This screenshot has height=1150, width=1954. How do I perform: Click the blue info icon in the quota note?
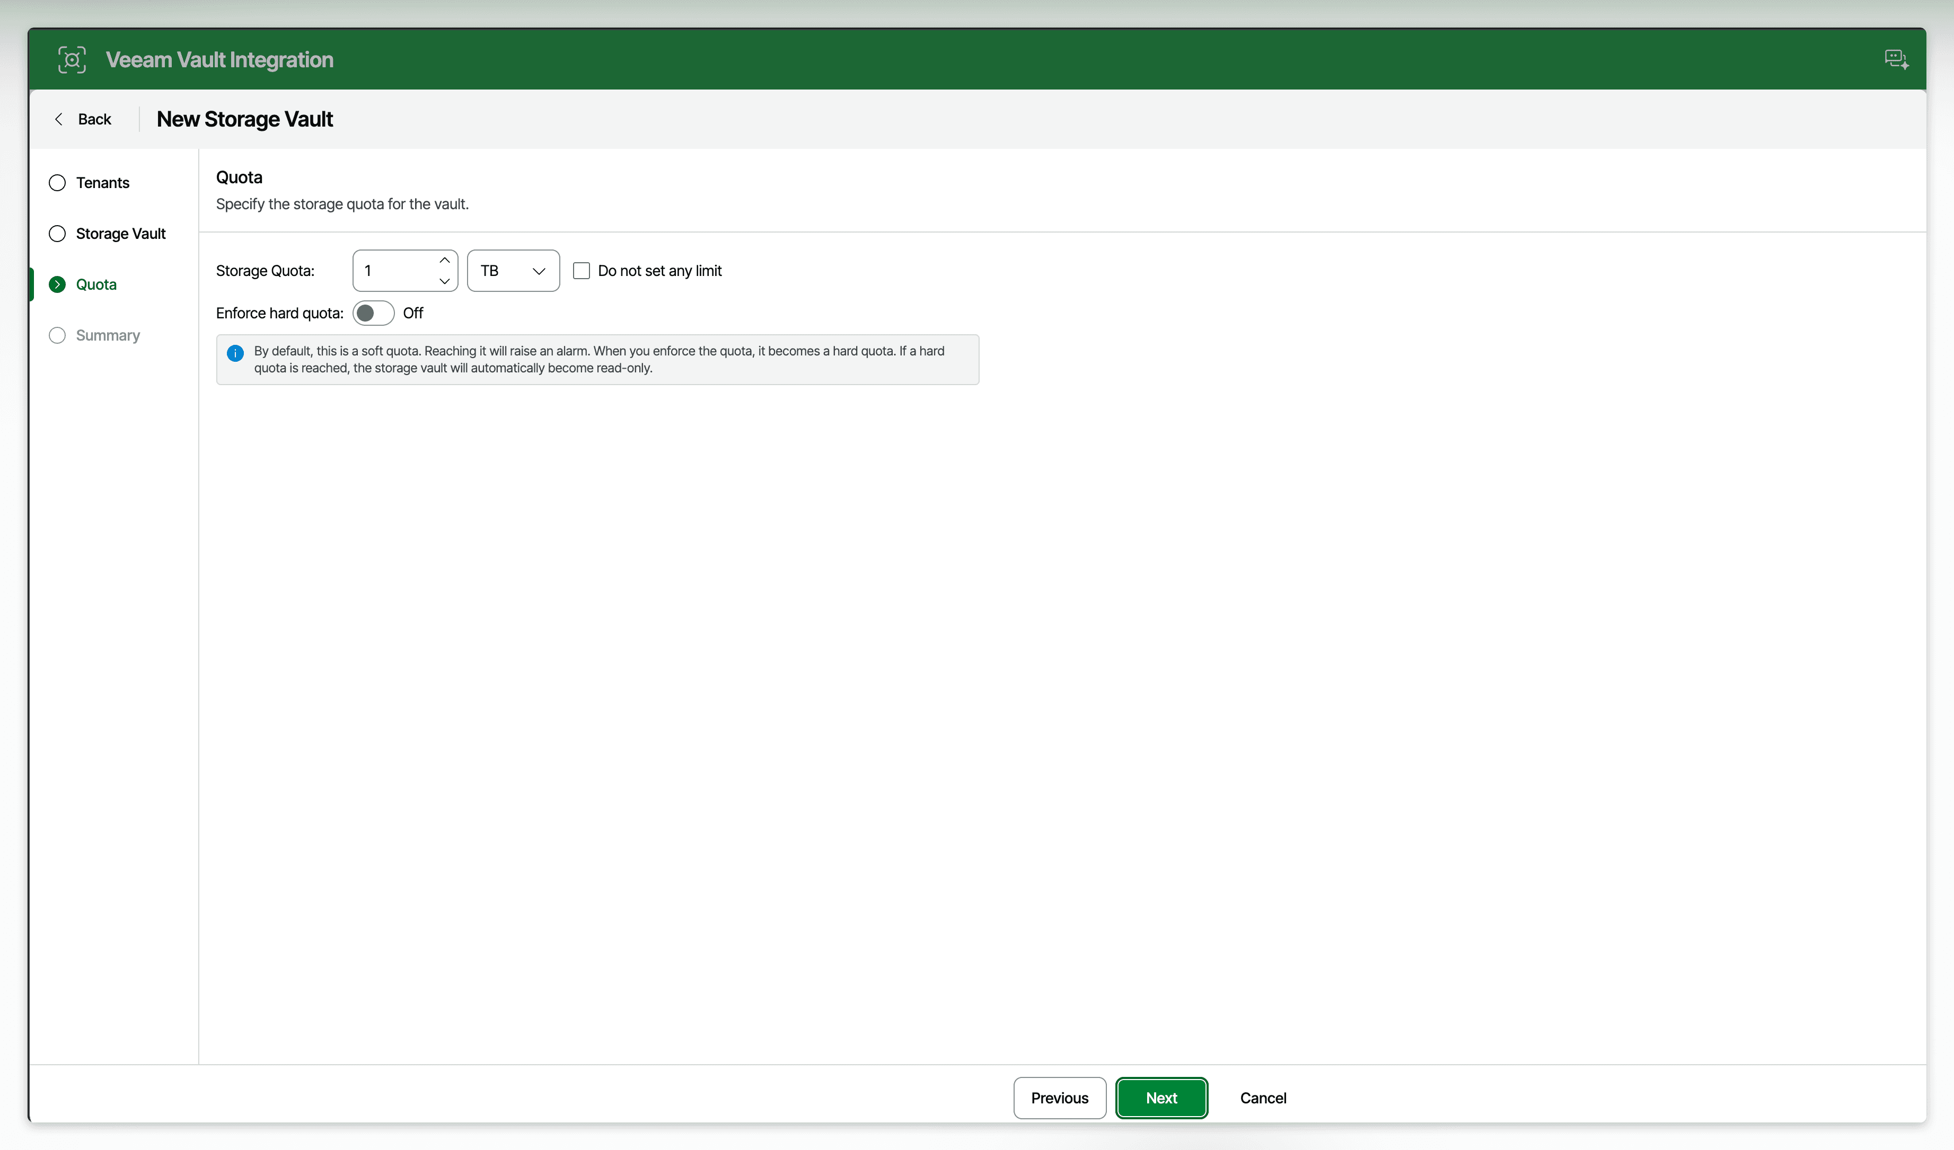[235, 353]
